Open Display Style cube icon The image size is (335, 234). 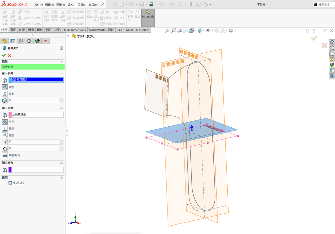tap(200, 30)
